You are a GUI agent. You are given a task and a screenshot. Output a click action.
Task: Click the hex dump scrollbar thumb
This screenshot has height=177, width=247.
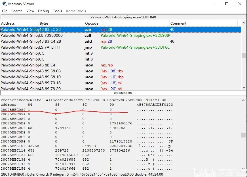click(x=244, y=135)
